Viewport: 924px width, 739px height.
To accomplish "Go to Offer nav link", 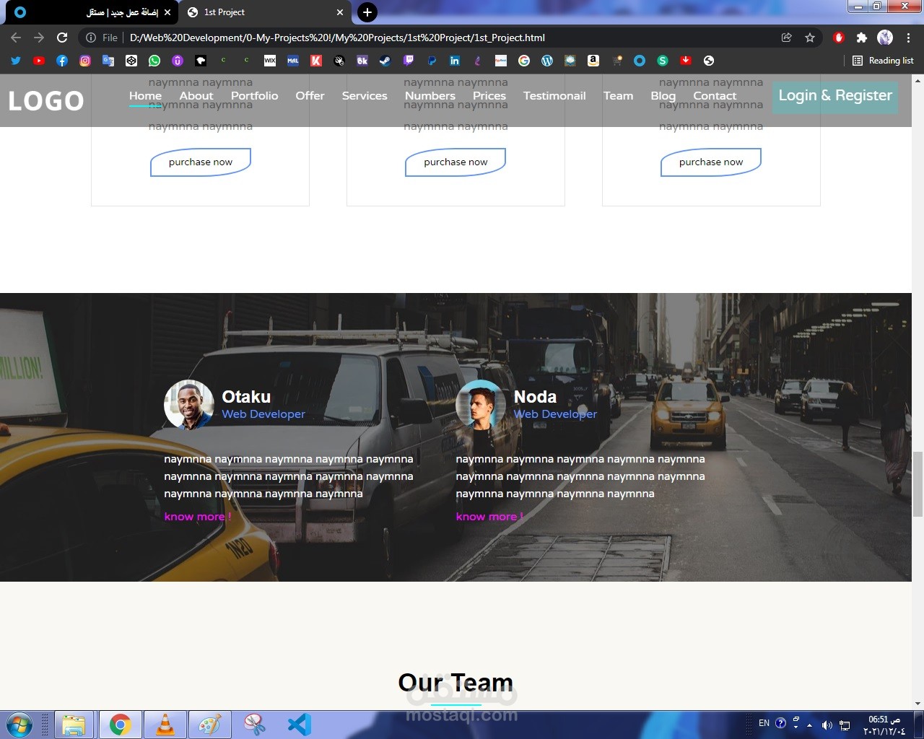I will pyautogui.click(x=310, y=95).
